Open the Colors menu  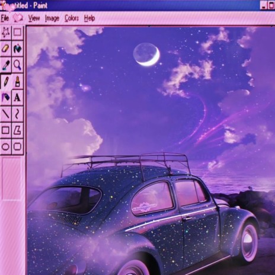point(72,18)
